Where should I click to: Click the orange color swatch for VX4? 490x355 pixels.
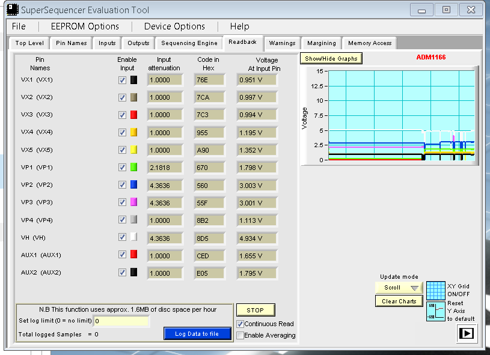click(133, 132)
